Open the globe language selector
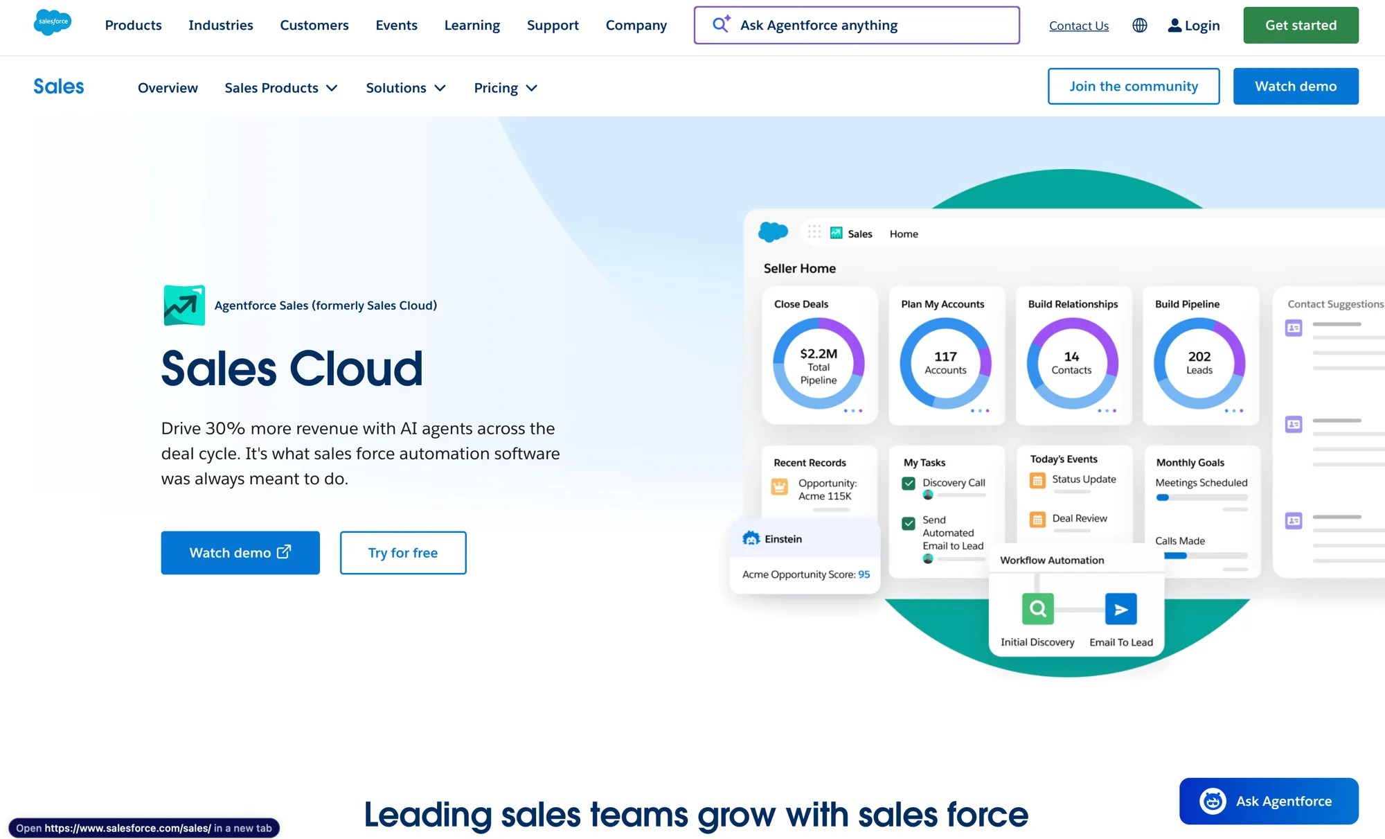1385x839 pixels. pyautogui.click(x=1140, y=26)
